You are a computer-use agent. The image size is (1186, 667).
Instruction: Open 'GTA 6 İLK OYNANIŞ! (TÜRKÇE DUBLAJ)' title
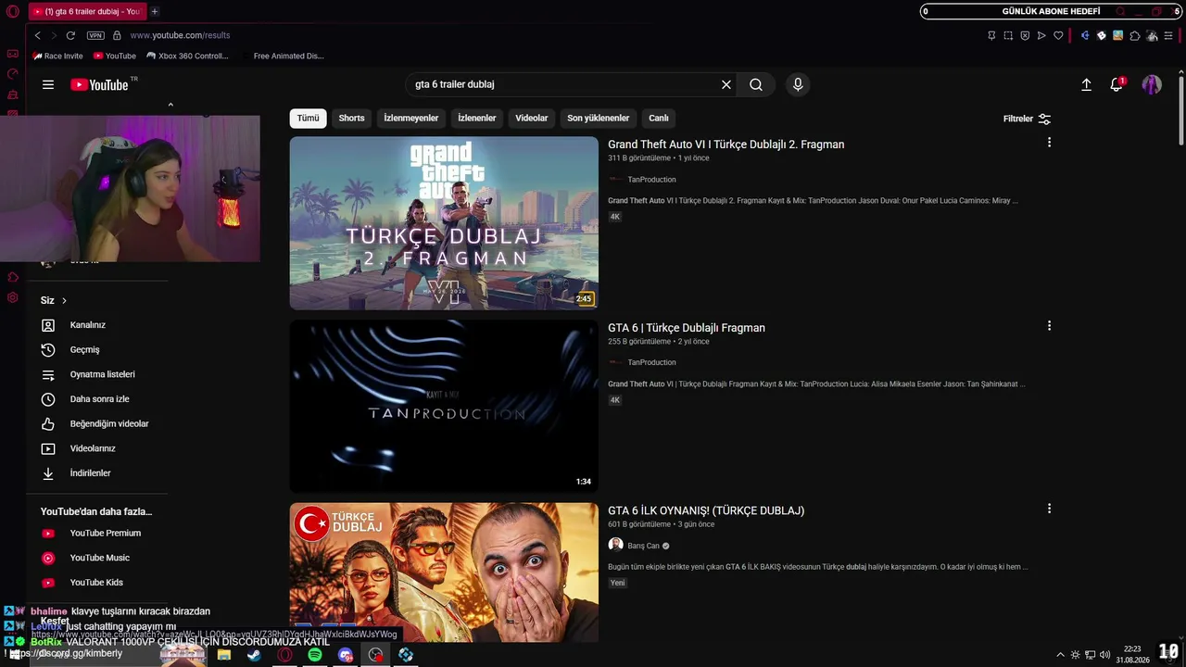pos(706,510)
